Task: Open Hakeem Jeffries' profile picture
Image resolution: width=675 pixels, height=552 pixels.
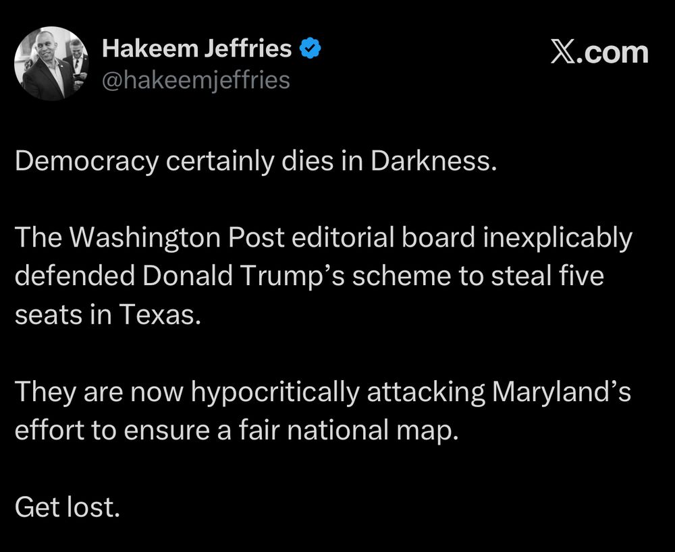Action: [51, 63]
